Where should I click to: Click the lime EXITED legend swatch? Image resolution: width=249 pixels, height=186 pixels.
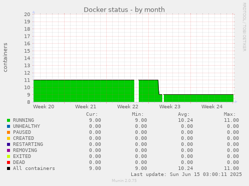[9, 156]
